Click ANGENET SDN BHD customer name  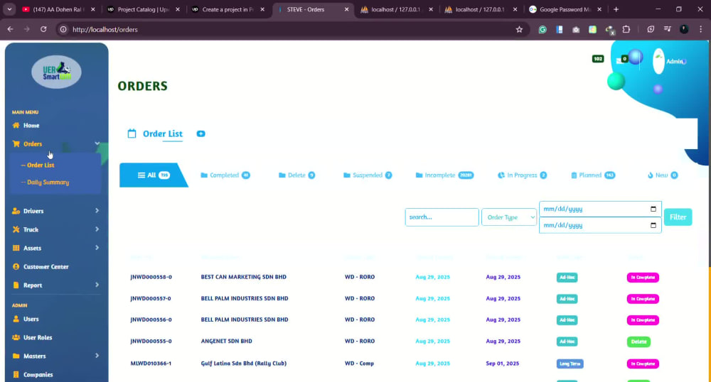click(226, 342)
